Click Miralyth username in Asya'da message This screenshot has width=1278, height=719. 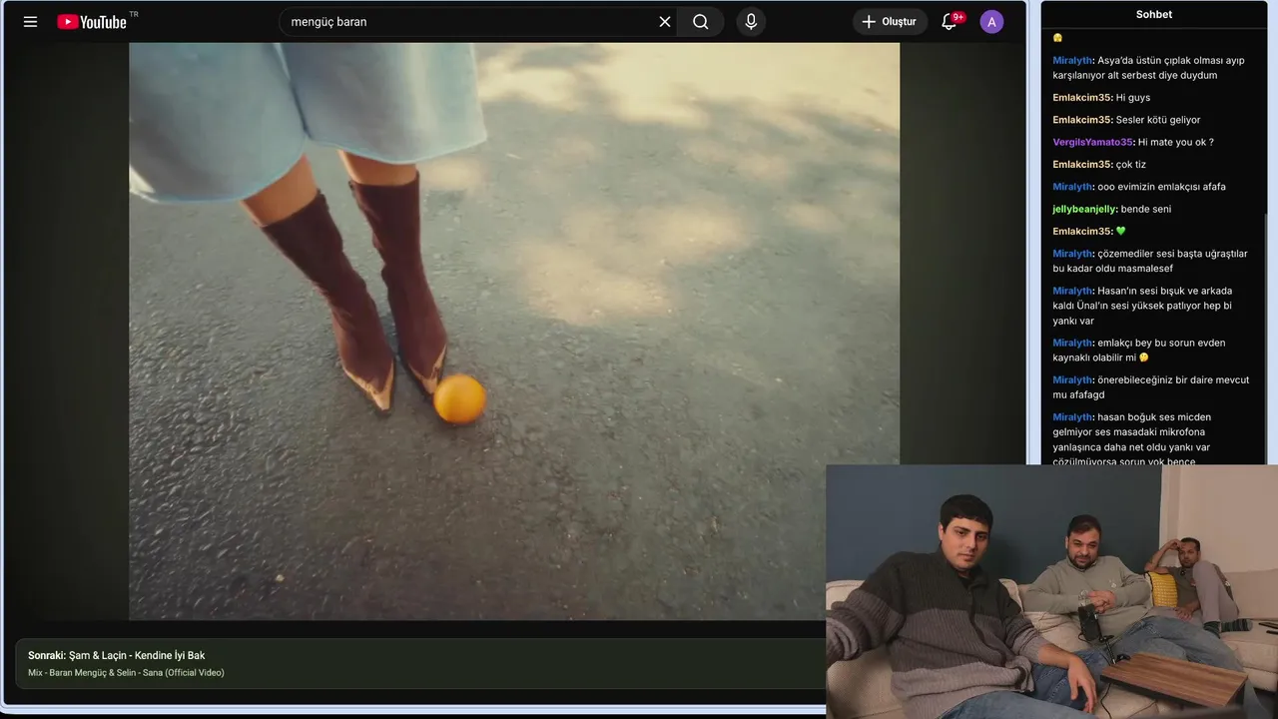coord(1072,60)
